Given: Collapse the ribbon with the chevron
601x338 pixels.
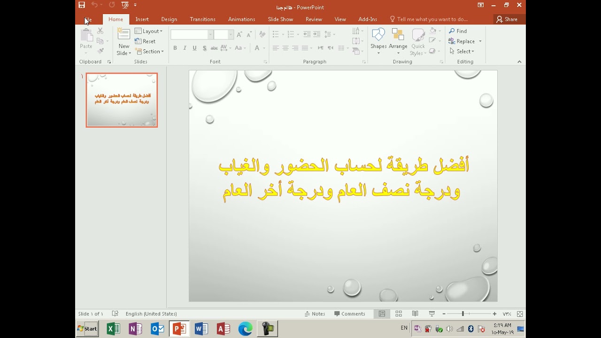Looking at the screenshot, I should 519,62.
